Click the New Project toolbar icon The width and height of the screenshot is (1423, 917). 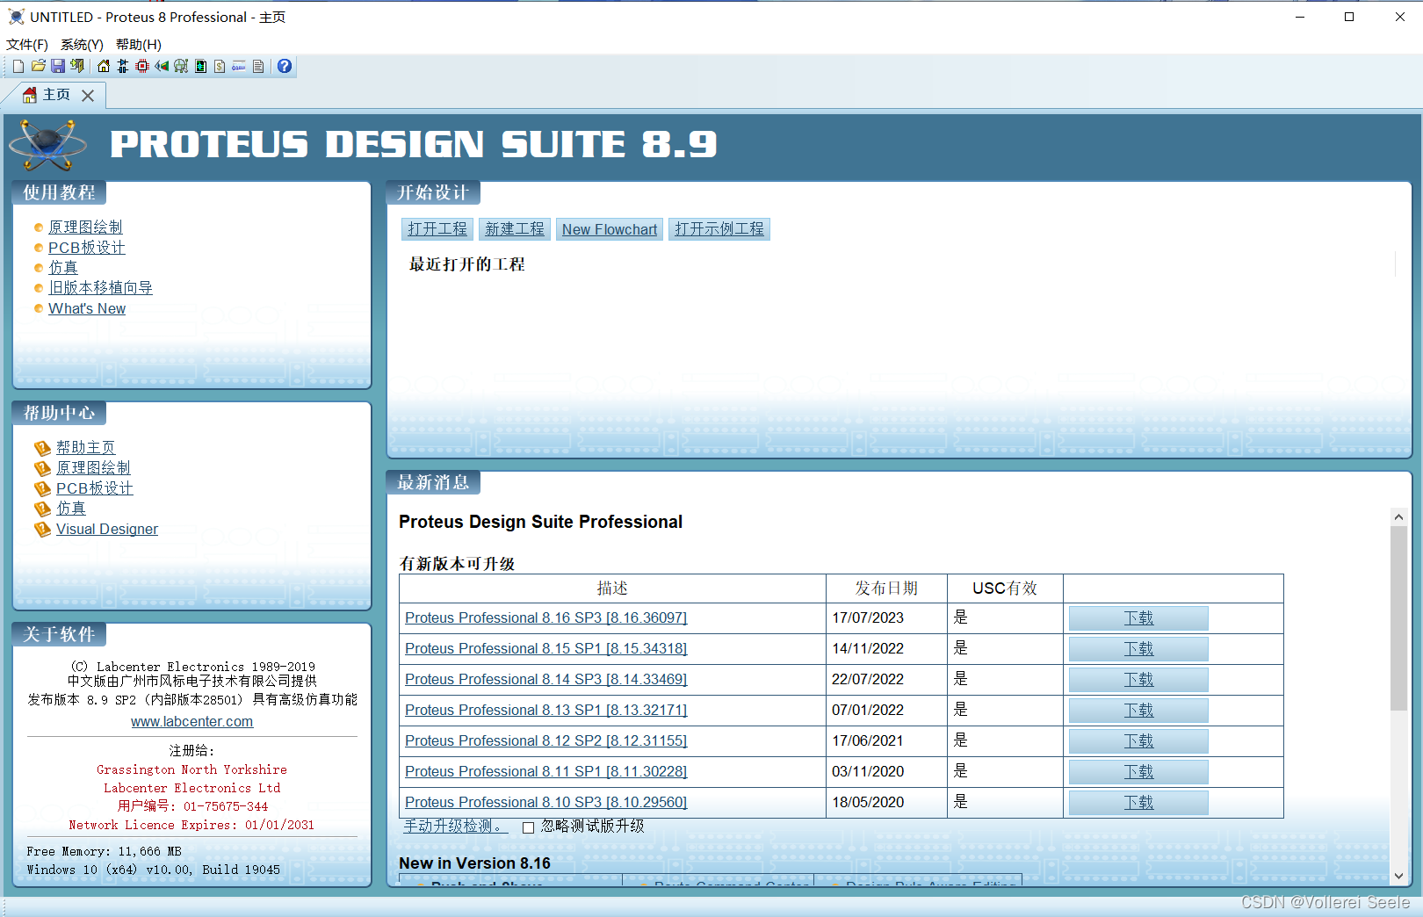point(18,66)
